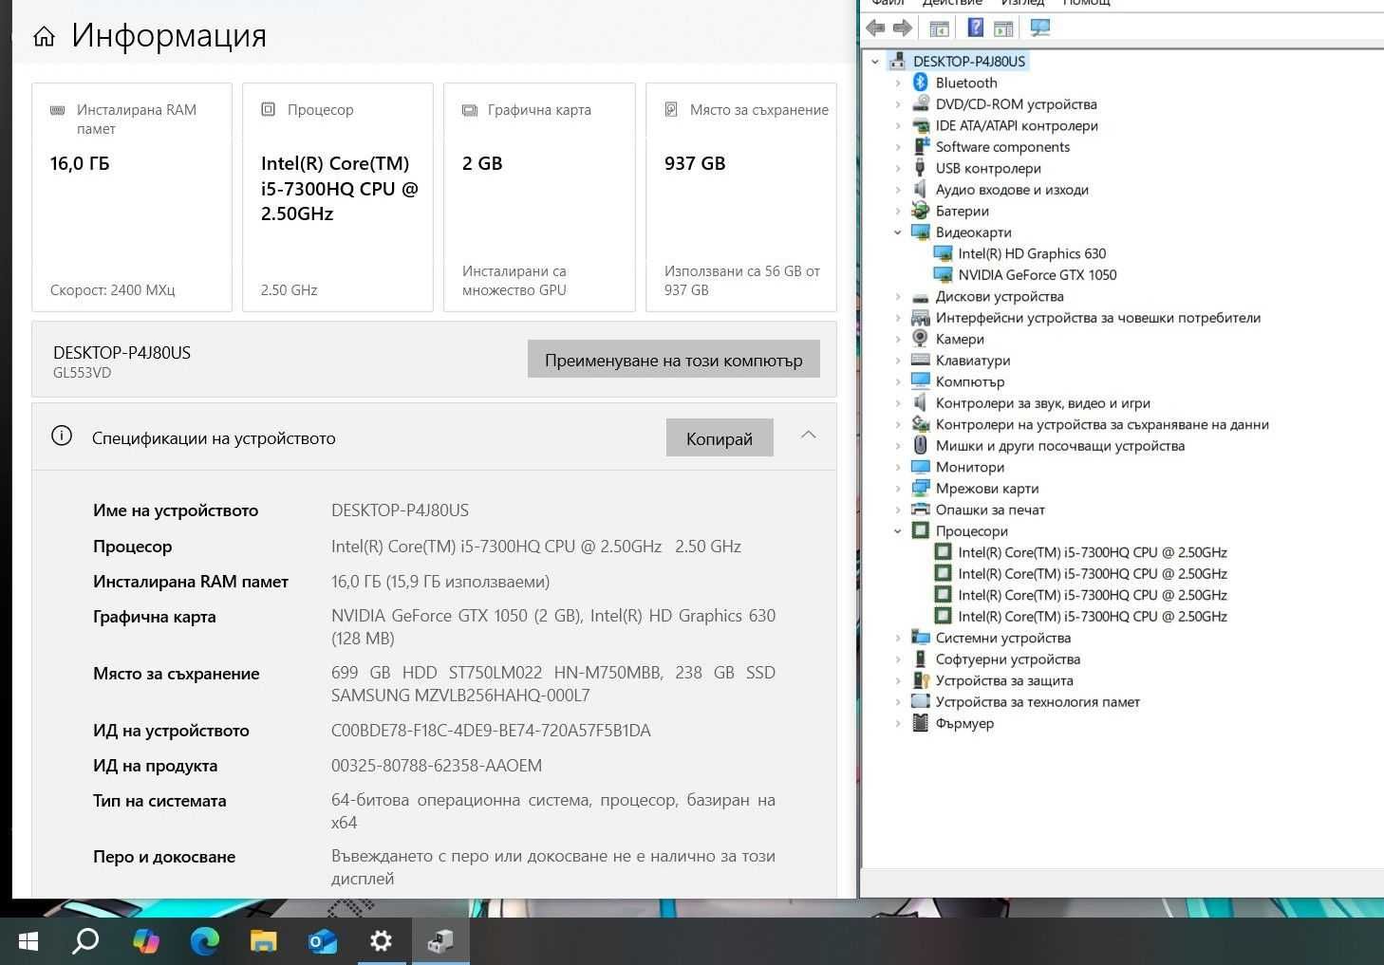Open taskbar Search
Viewport: 1384px width, 965px height.
(85, 941)
